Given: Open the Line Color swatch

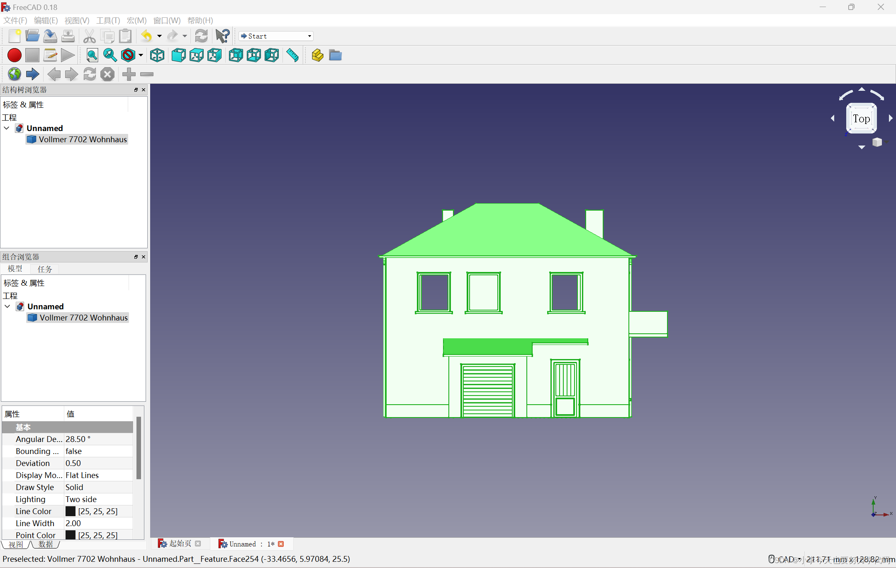Looking at the screenshot, I should 71,511.
